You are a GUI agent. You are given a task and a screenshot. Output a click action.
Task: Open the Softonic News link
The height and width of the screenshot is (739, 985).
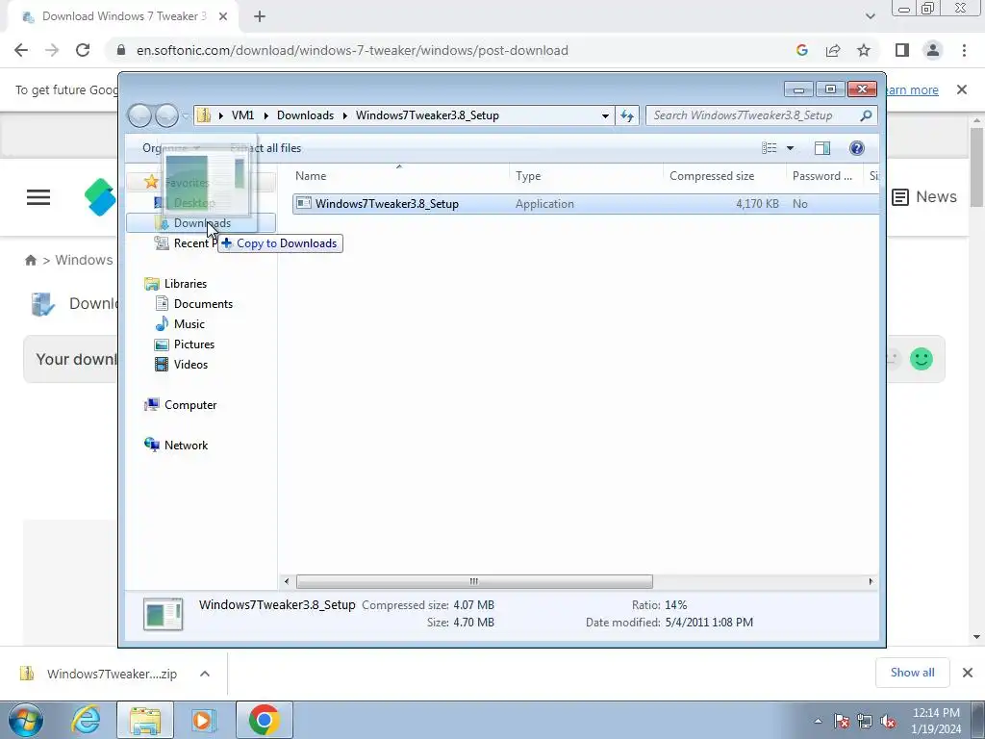click(924, 197)
